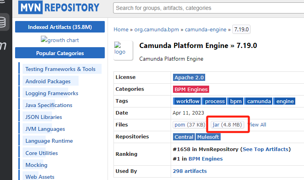
Task: Click View All files link
Action: point(257,124)
